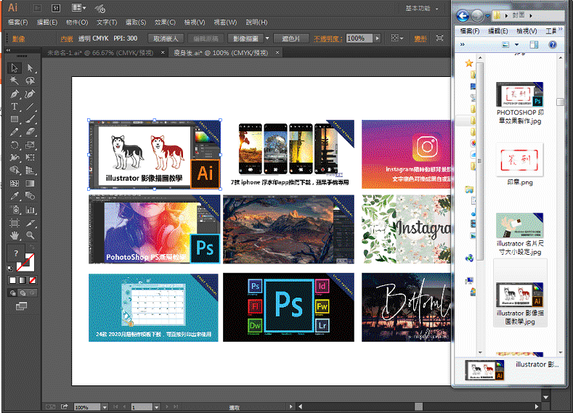
Task: Enable Draw Behind mode
Action: click(23, 293)
